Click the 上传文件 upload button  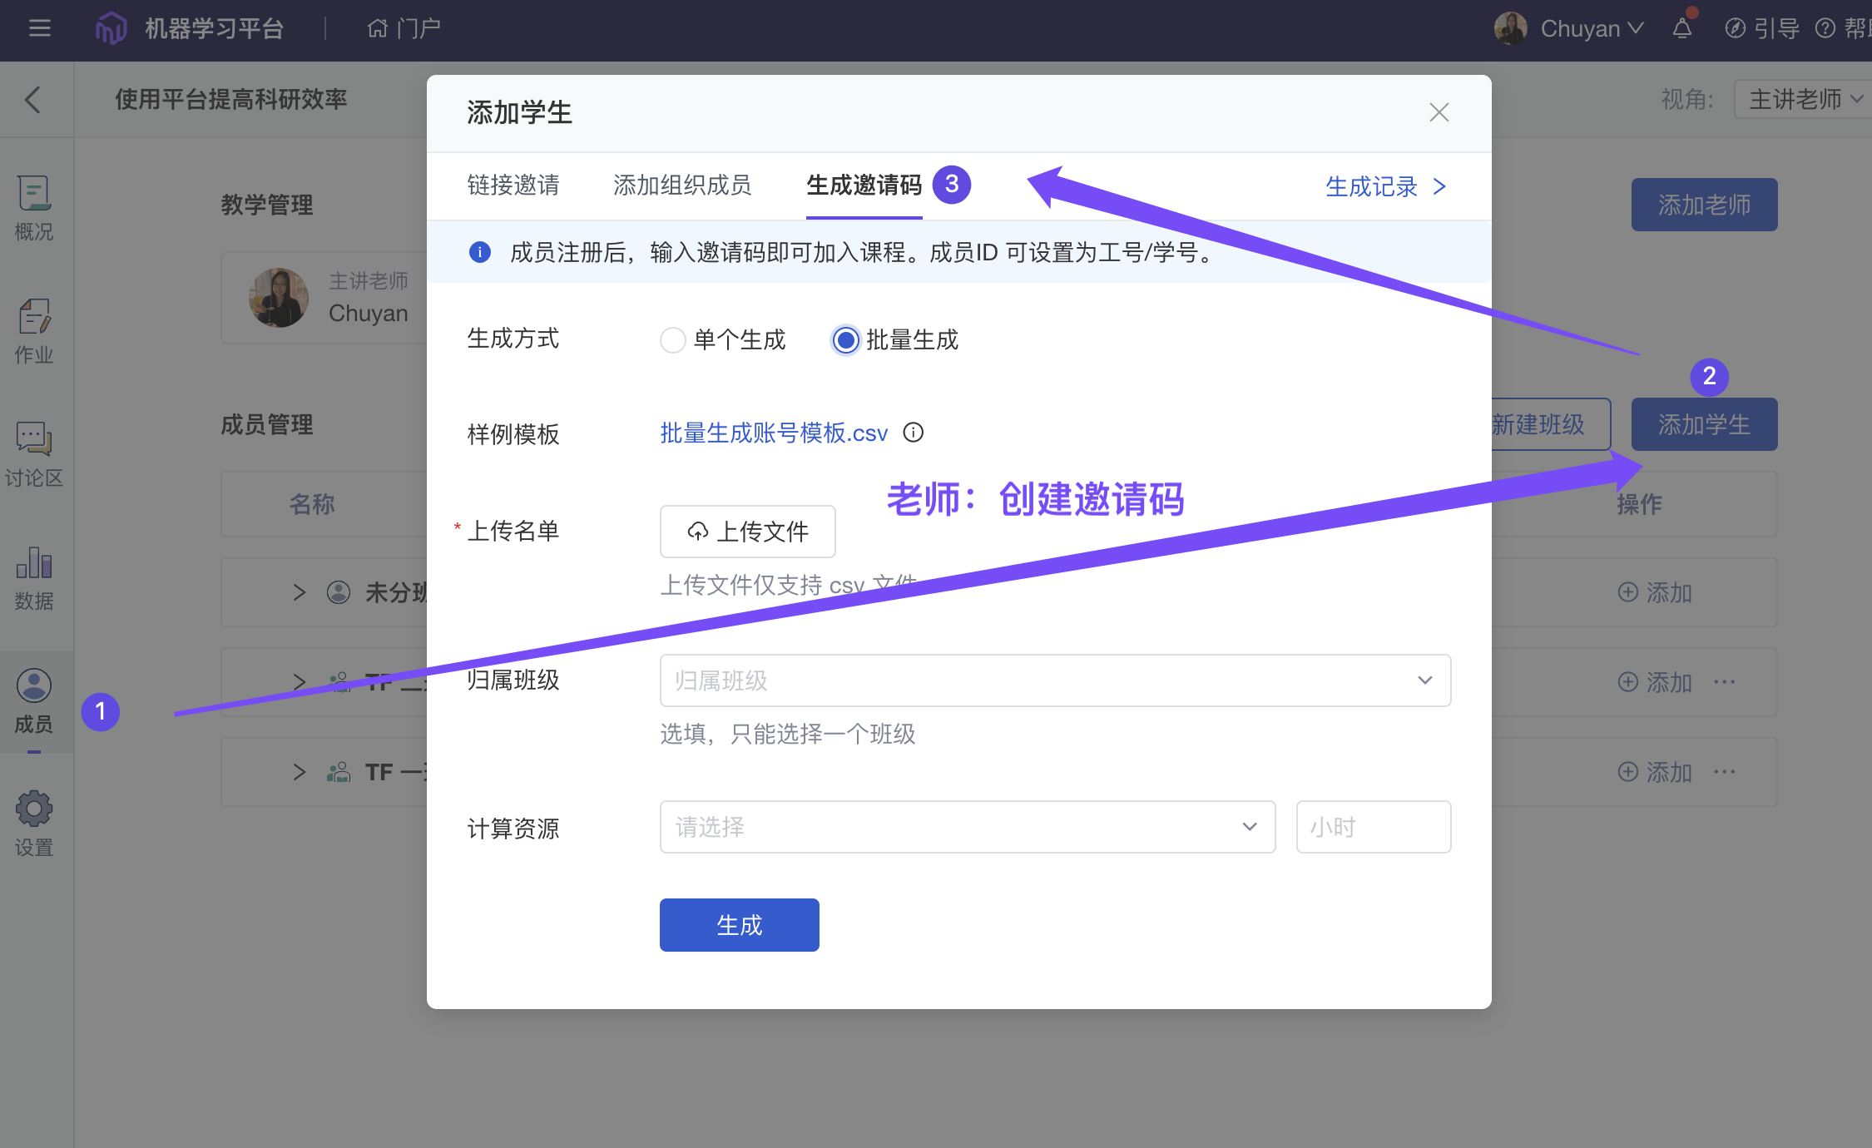pos(747,532)
